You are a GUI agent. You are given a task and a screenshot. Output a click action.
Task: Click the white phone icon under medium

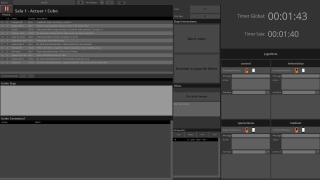(303, 130)
